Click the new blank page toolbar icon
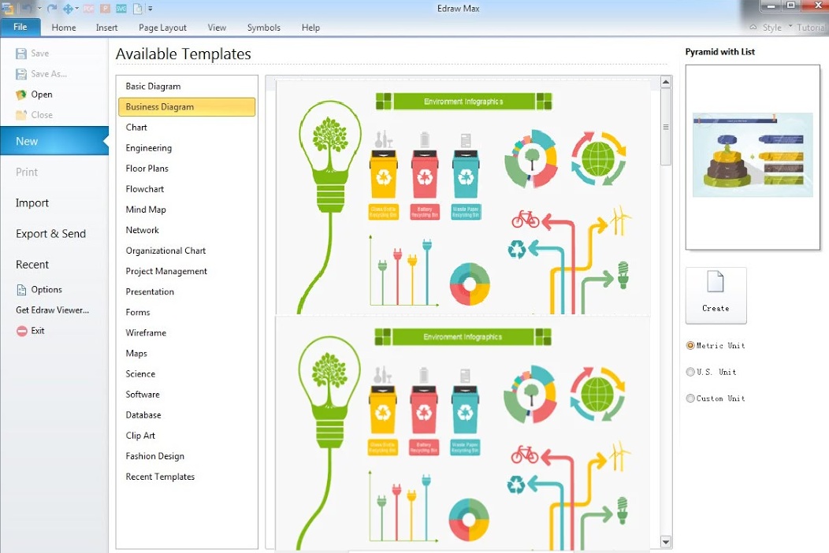Viewport: 829px width, 553px height. coord(136,8)
